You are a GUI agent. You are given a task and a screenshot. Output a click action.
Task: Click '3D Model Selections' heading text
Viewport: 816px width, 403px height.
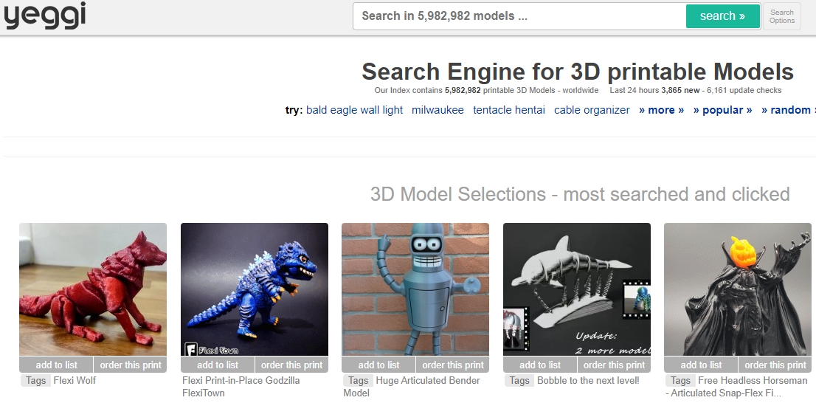click(580, 194)
